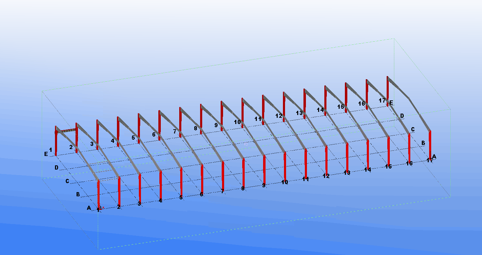Click grid label C next to gridline 17
This screenshot has width=482, height=255.
click(413, 129)
